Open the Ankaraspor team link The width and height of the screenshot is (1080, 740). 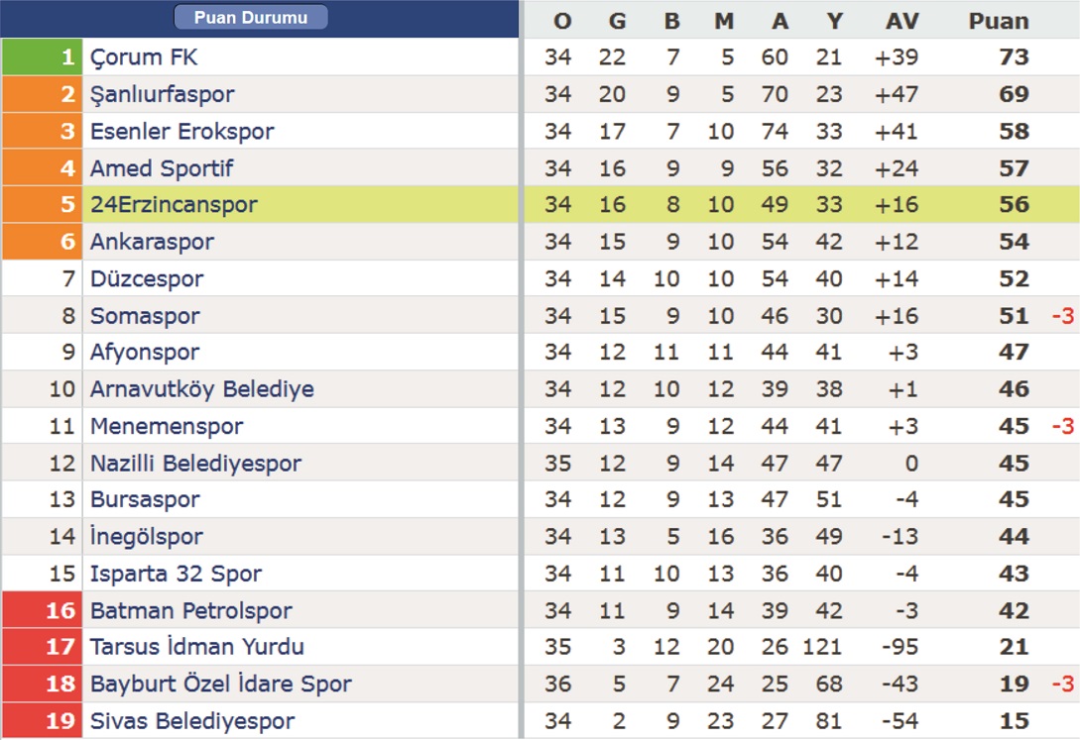click(x=152, y=242)
